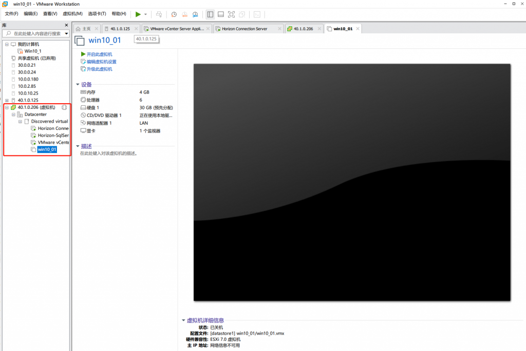Collapse the 描述 description section
This screenshot has height=351, width=526.
78,146
